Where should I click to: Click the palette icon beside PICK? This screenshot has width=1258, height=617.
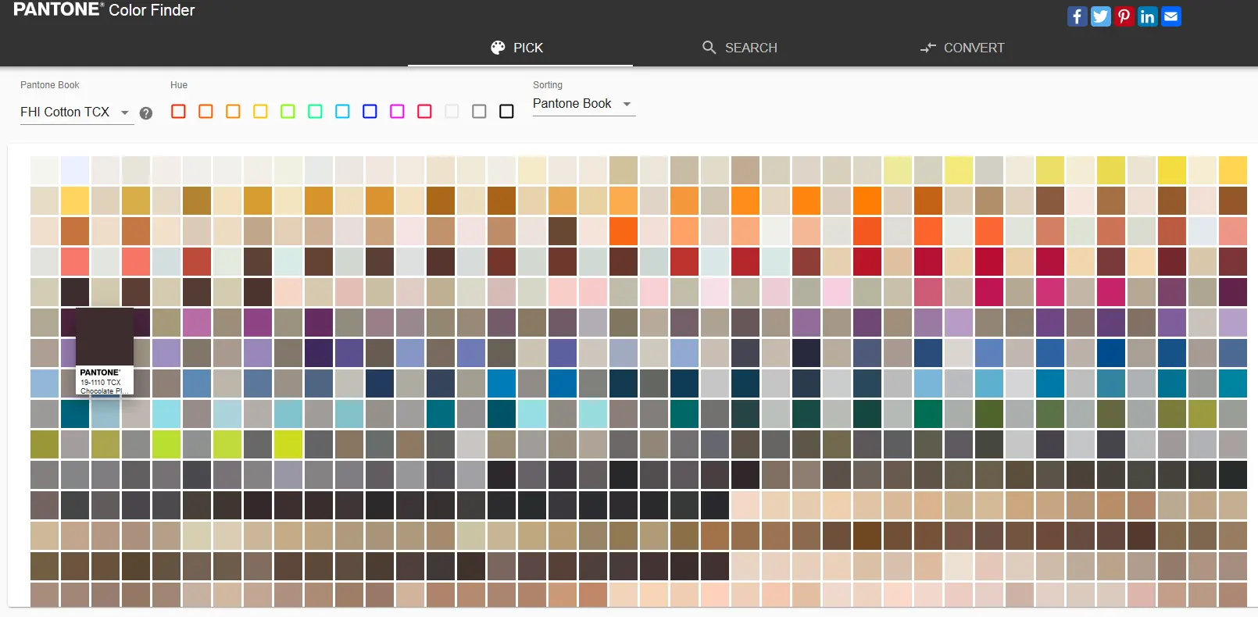coord(498,48)
